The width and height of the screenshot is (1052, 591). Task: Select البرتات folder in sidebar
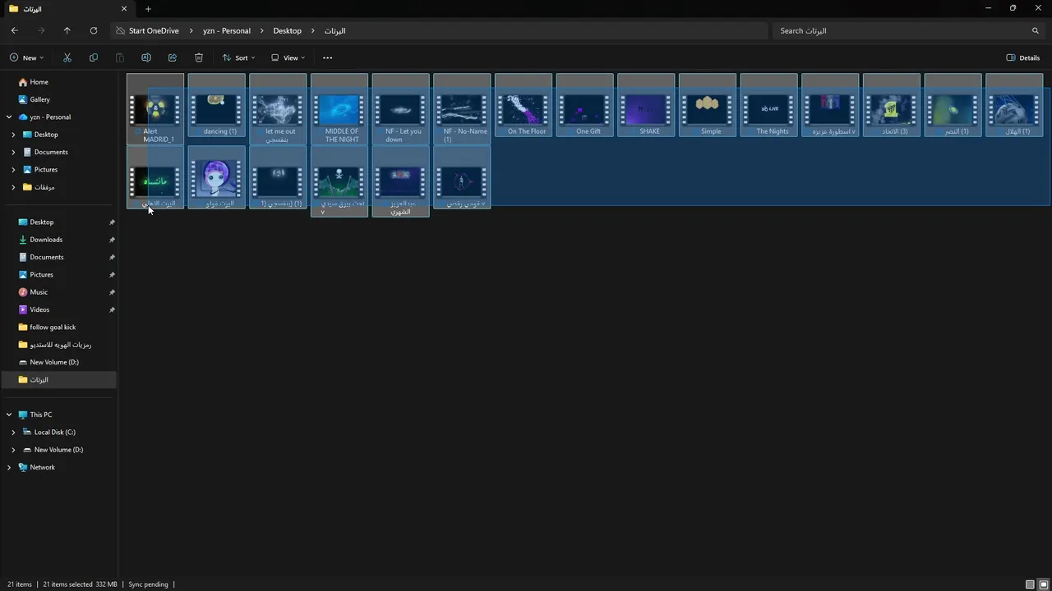pyautogui.click(x=58, y=379)
